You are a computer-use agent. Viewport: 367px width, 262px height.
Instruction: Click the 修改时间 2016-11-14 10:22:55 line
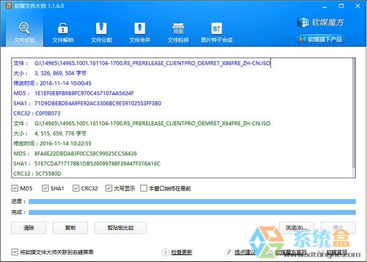point(52,144)
